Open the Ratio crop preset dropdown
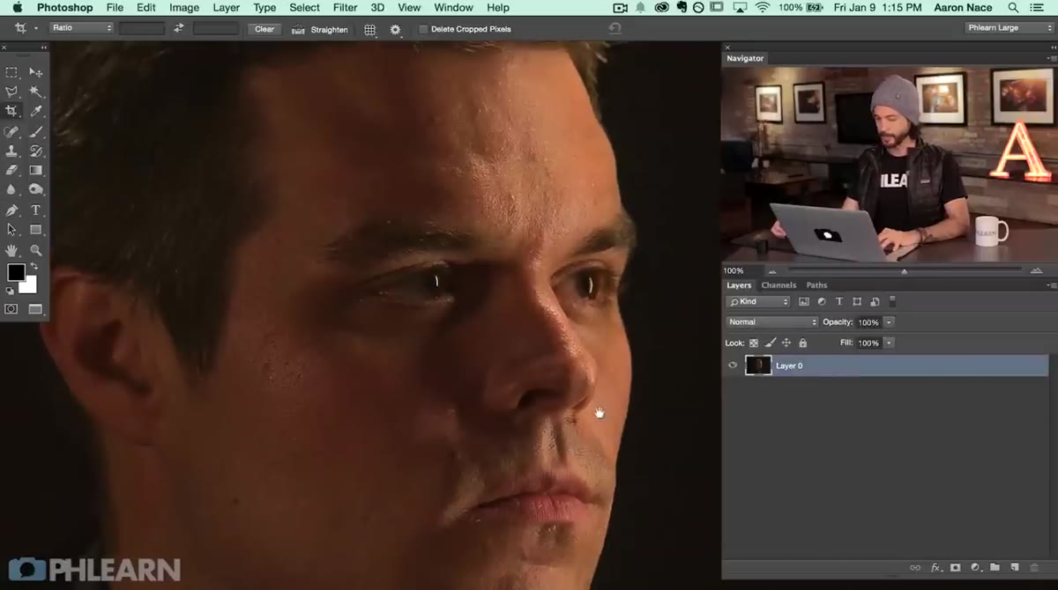This screenshot has width=1058, height=590. click(x=82, y=28)
